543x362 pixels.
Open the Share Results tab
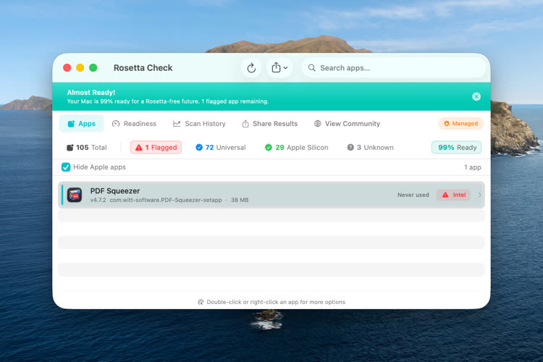tap(270, 124)
